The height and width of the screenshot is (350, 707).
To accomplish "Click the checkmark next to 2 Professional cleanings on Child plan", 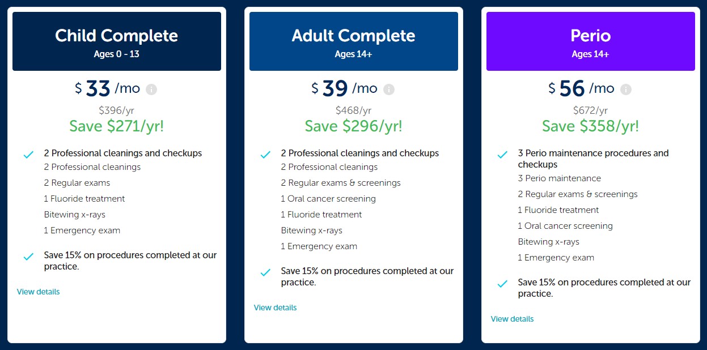I will click(28, 153).
